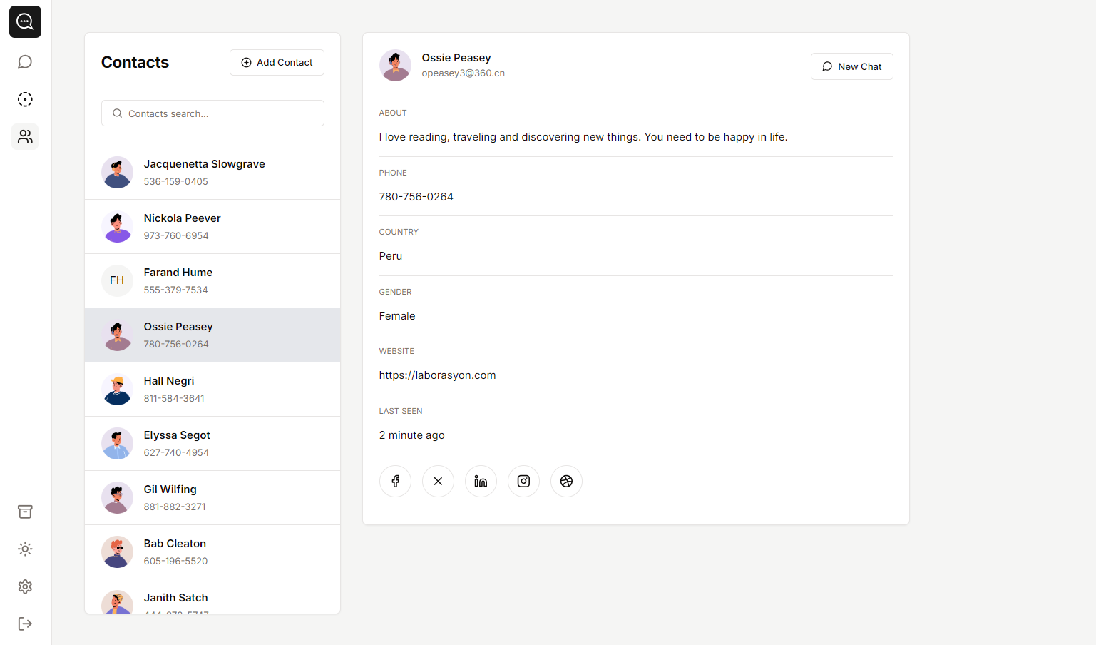
Task: Open settings gear in sidebar
Action: click(x=25, y=586)
